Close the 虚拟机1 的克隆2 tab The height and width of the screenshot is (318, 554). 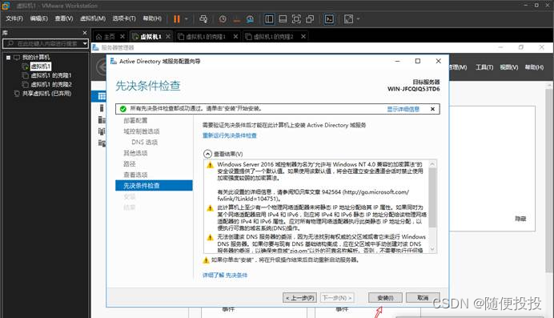point(303,36)
